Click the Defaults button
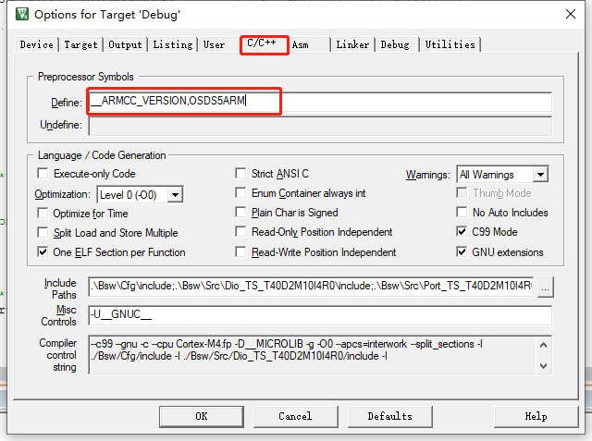This screenshot has height=441, width=592. (389, 416)
